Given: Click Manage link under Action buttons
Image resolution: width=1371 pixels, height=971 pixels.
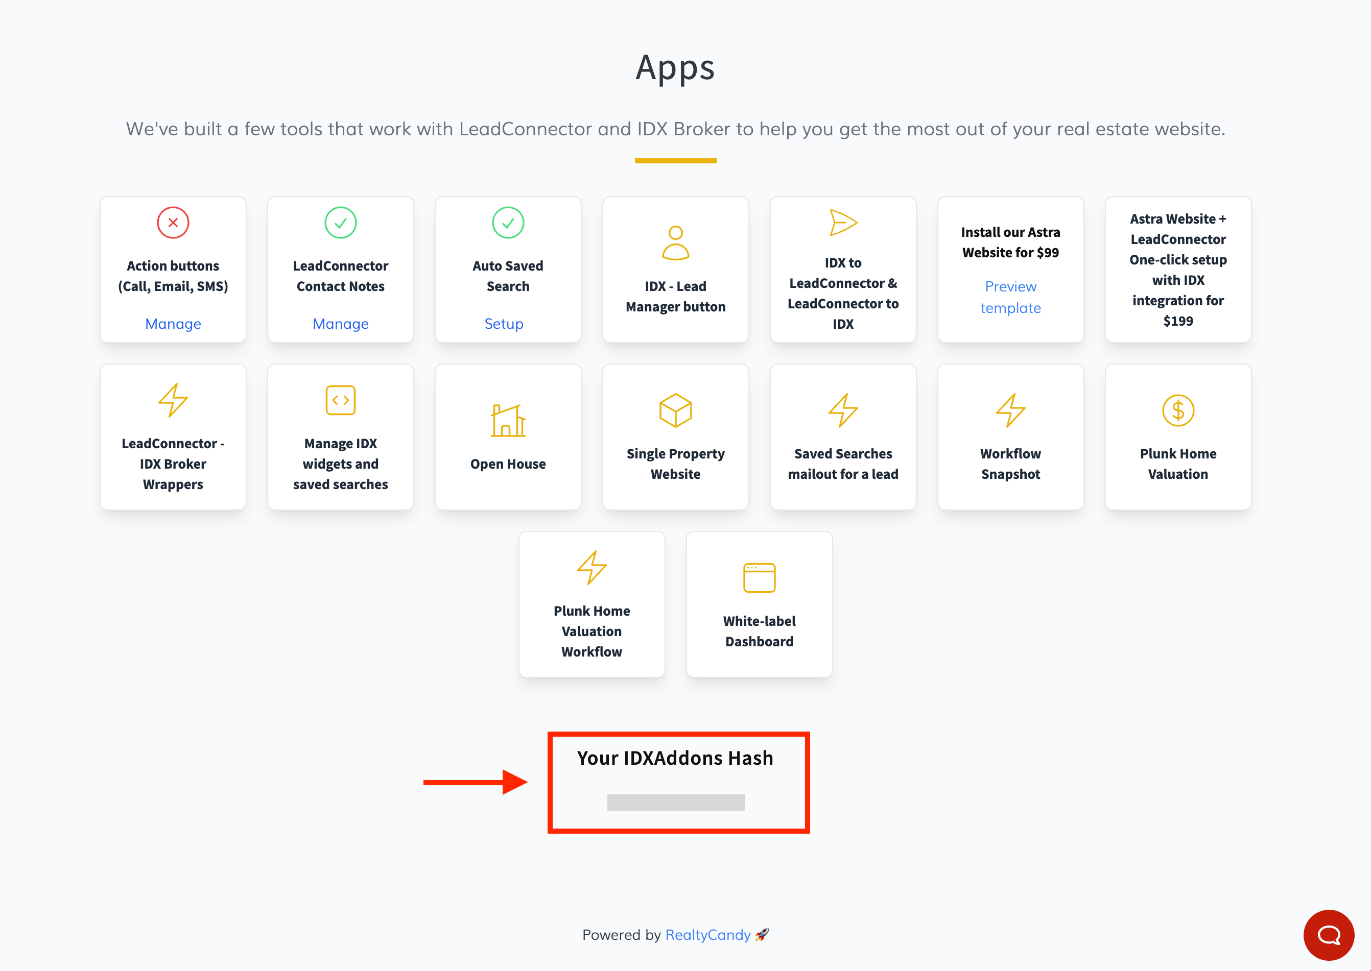Looking at the screenshot, I should point(173,324).
